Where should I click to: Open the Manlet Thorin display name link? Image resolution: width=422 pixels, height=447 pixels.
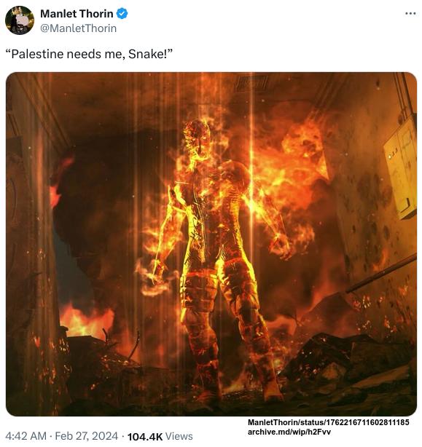(x=77, y=13)
